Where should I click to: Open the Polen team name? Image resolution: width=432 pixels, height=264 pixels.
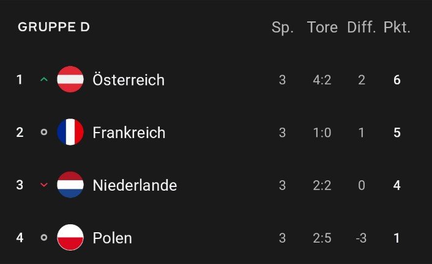click(x=113, y=238)
